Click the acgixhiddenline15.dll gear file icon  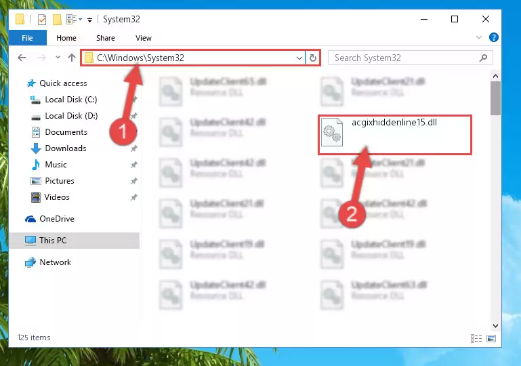click(332, 132)
